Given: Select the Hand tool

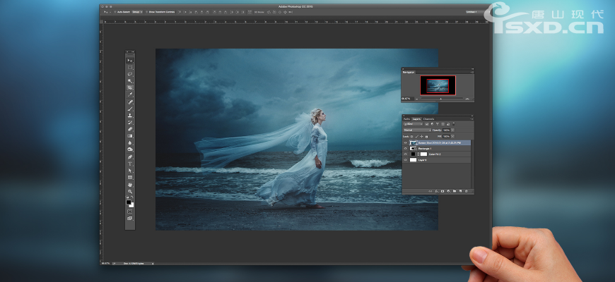Looking at the screenshot, I should pyautogui.click(x=130, y=184).
